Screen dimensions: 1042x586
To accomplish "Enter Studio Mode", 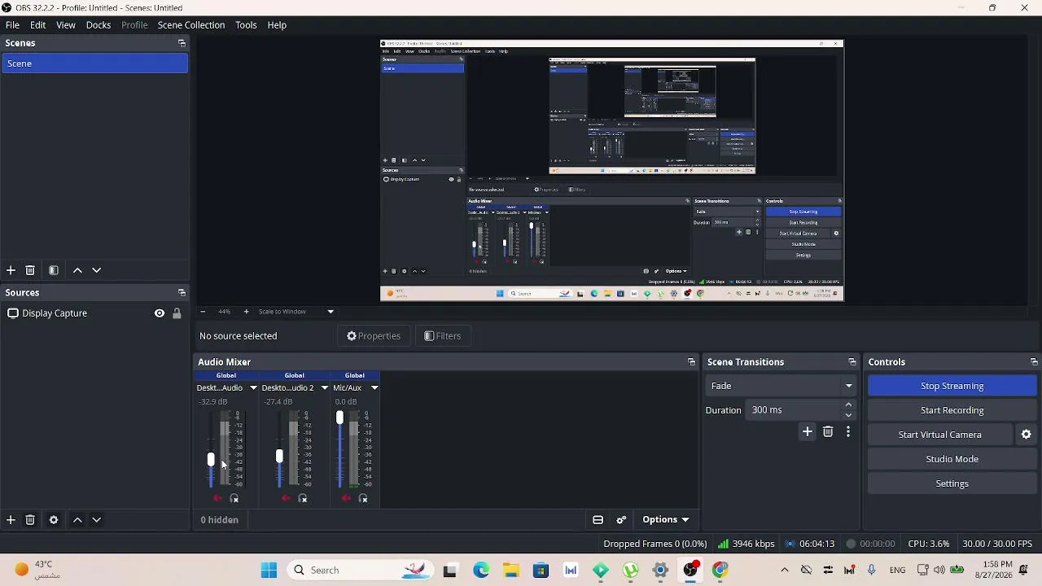I will click(x=952, y=459).
